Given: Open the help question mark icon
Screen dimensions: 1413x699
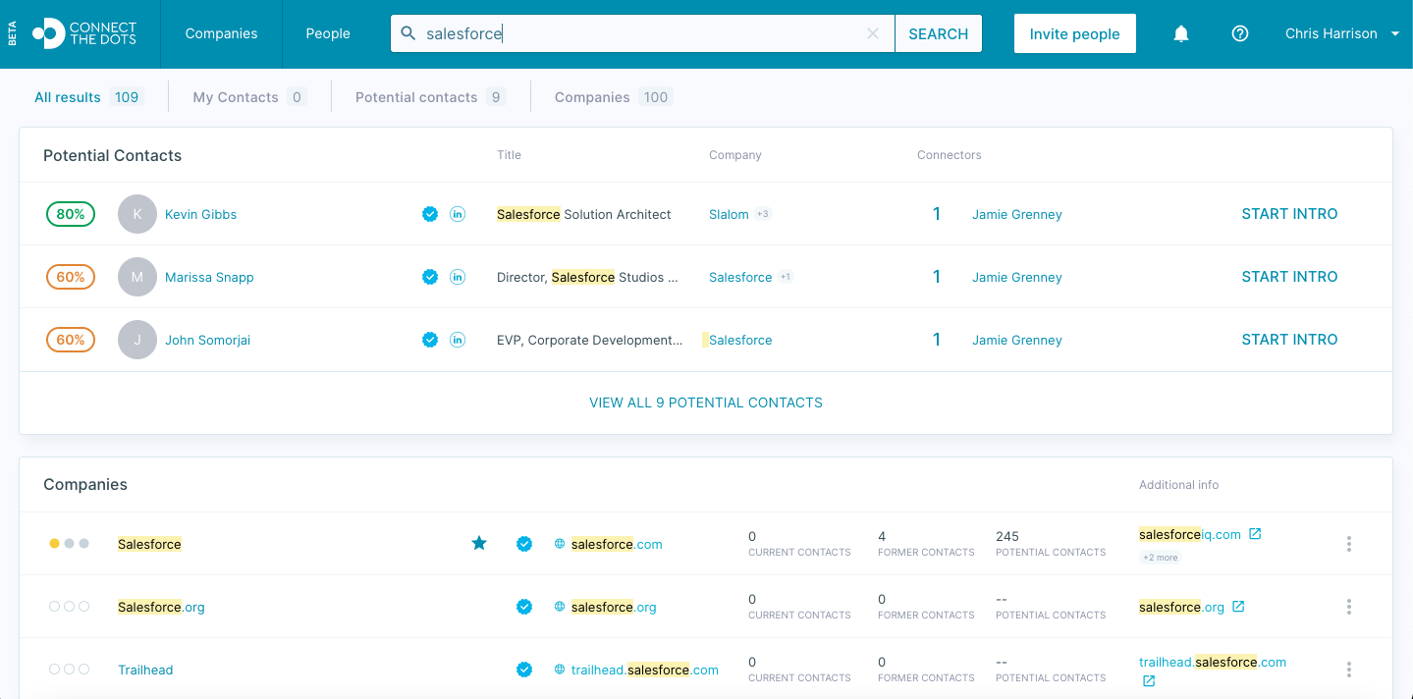Looking at the screenshot, I should (1240, 33).
